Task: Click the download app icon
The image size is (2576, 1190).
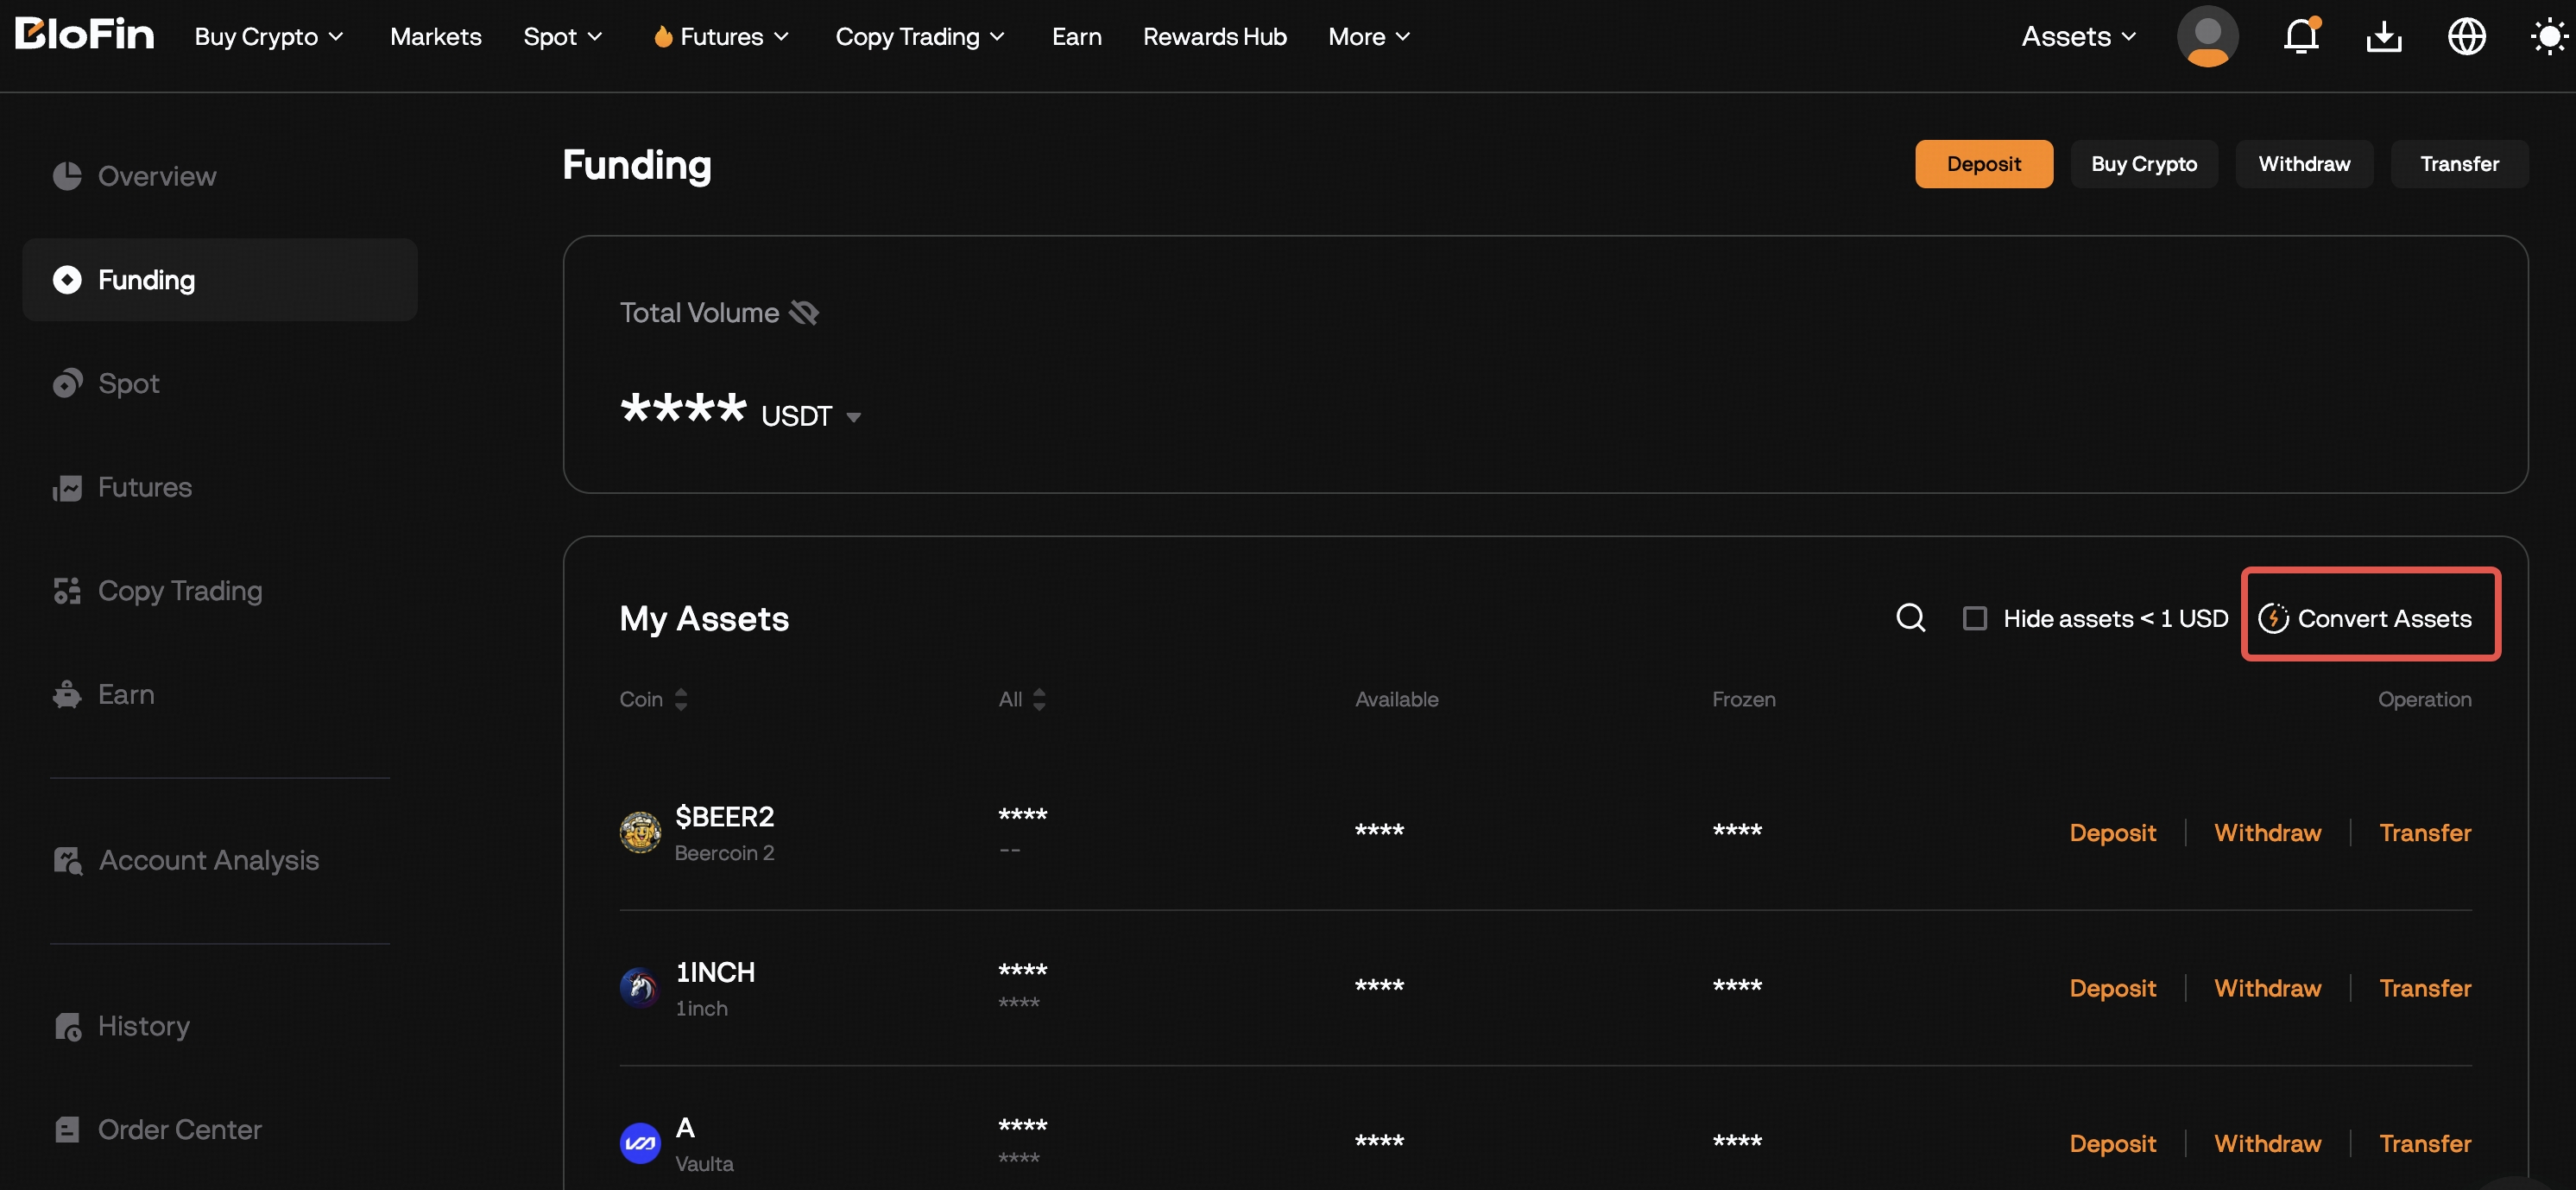Action: 2384,37
